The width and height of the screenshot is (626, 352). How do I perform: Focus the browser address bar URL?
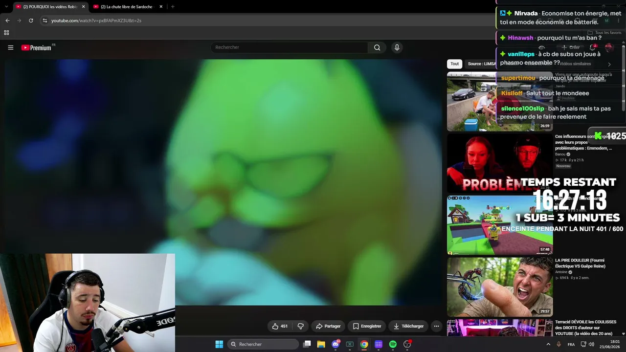[x=96, y=21]
